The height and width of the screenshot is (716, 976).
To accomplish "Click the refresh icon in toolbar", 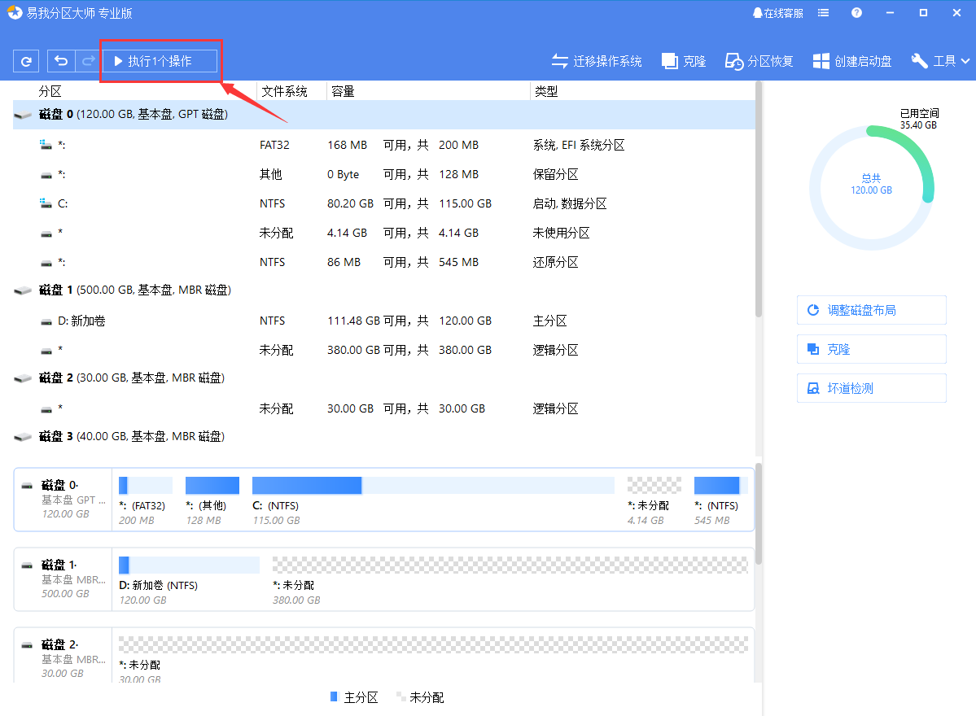I will click(x=26, y=61).
